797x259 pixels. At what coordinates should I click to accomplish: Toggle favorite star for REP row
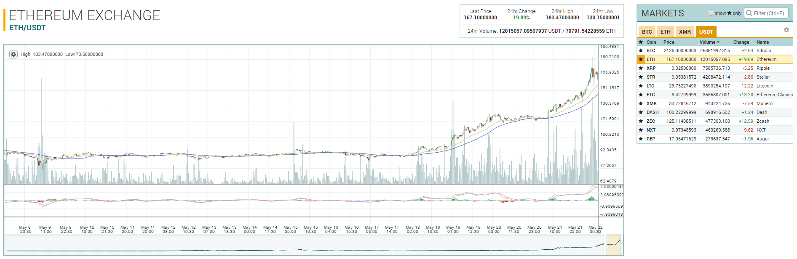(x=641, y=139)
